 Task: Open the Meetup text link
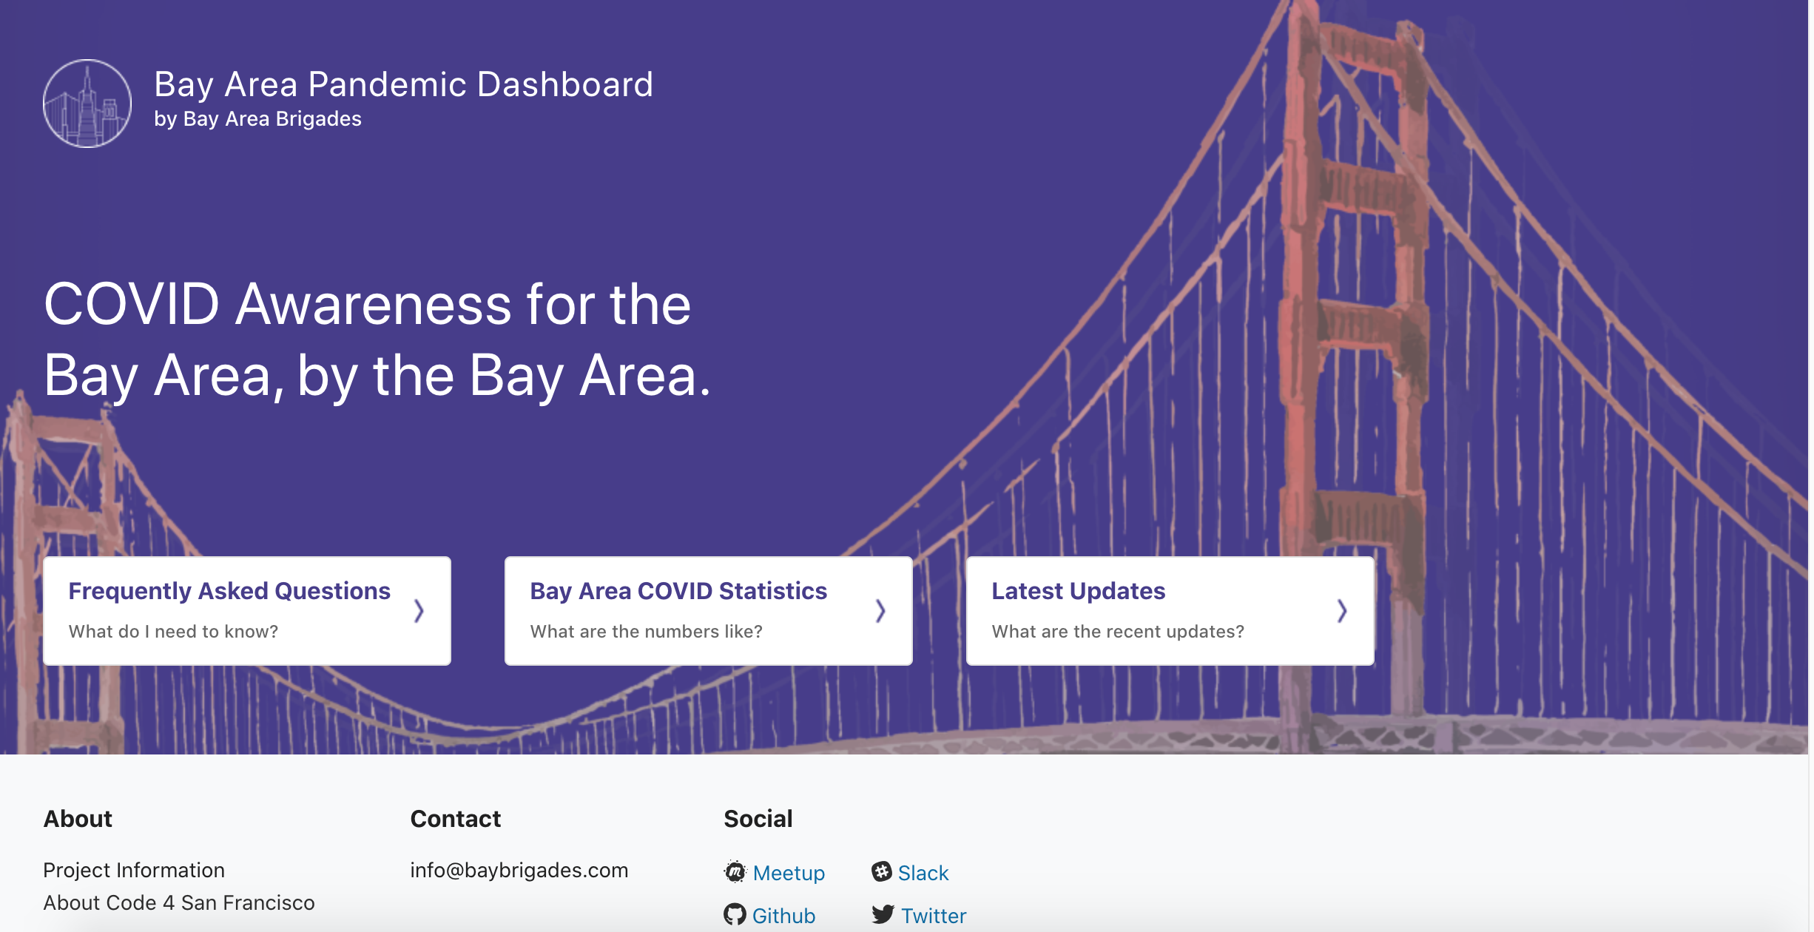(789, 873)
